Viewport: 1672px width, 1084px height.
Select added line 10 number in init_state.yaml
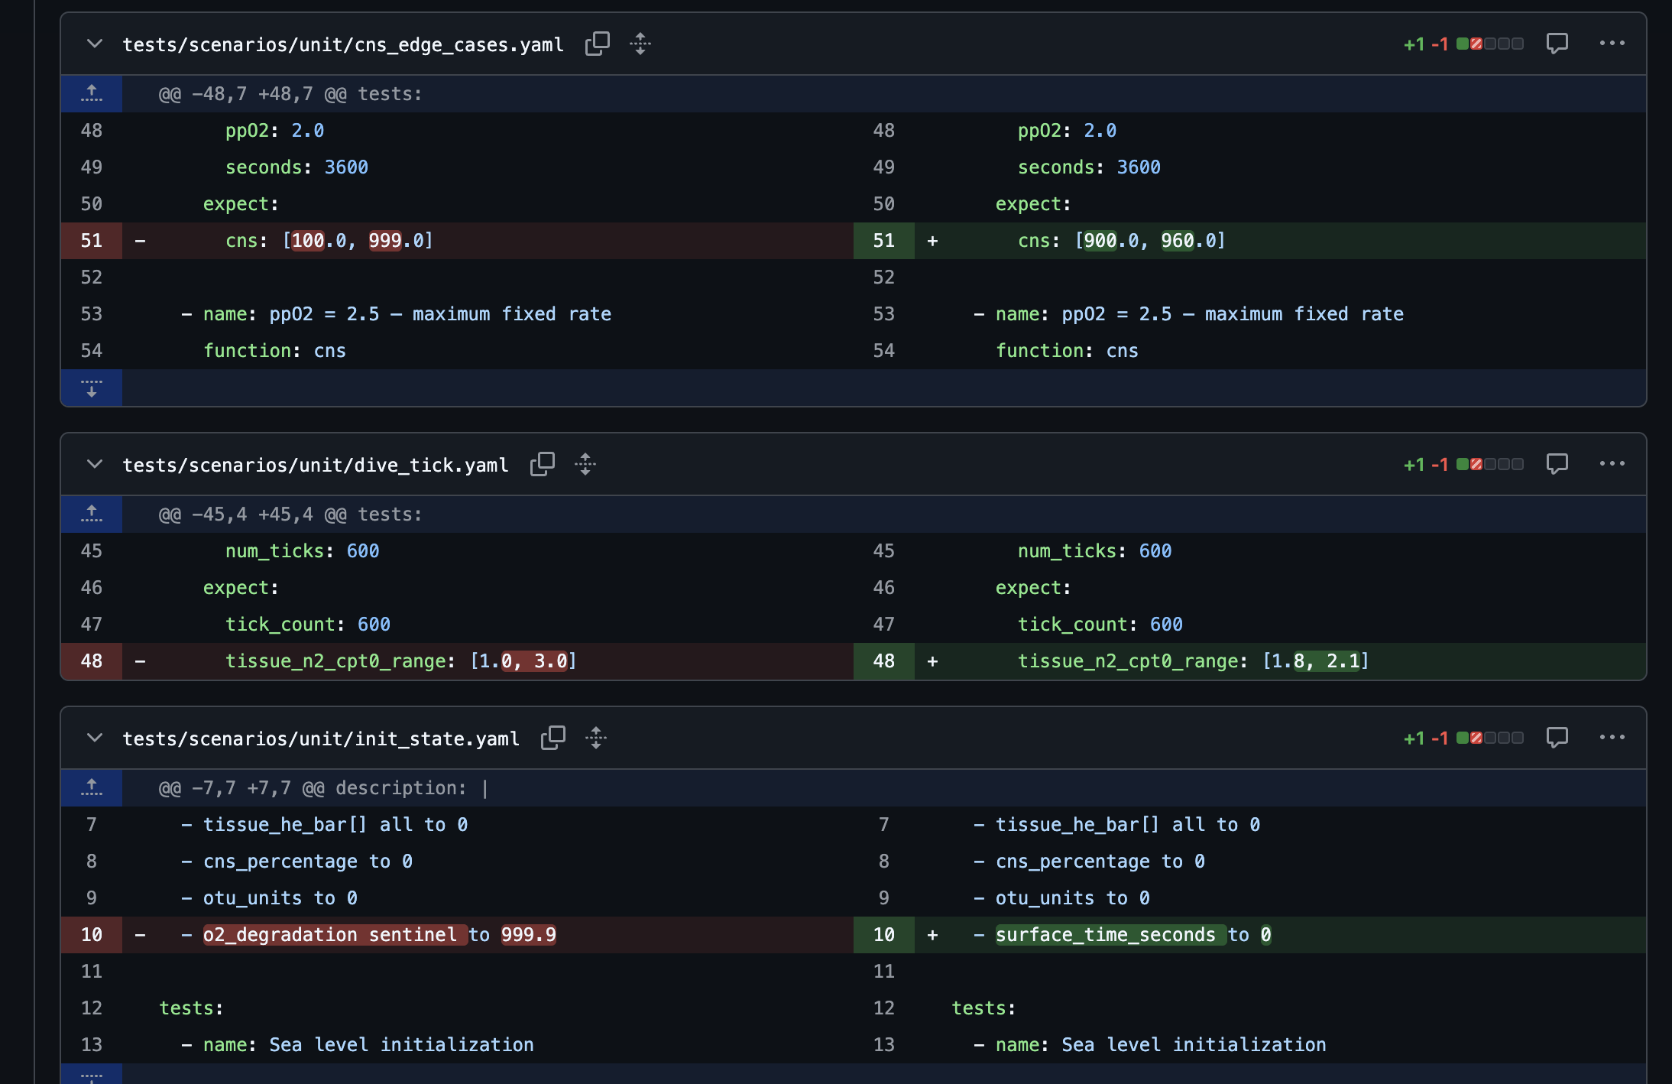pyautogui.click(x=884, y=935)
